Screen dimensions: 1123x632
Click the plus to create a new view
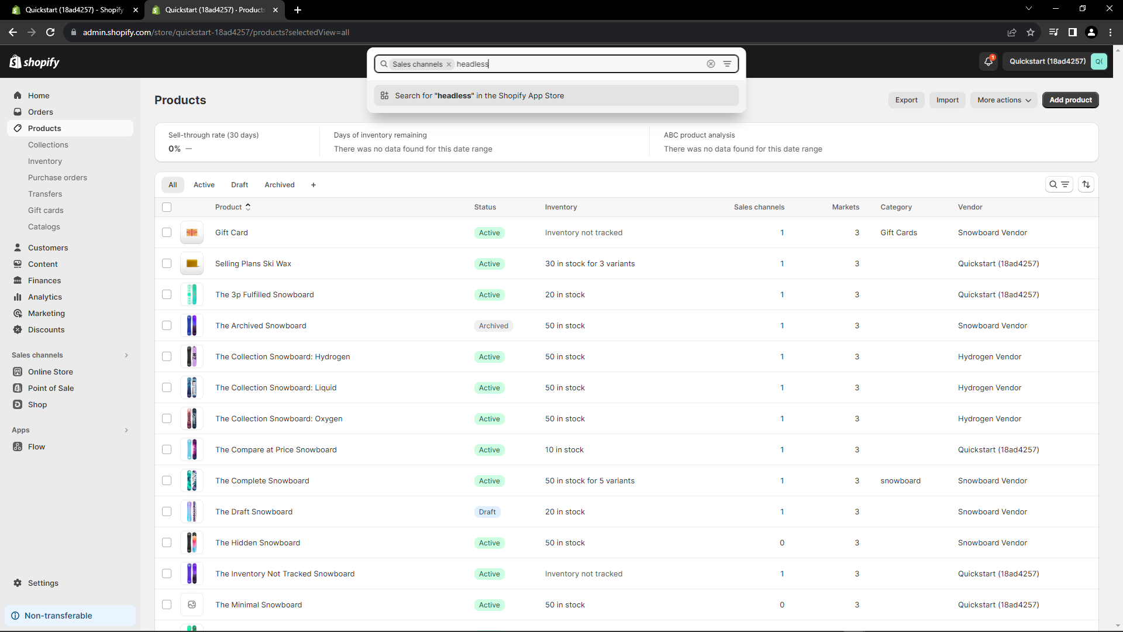pyautogui.click(x=314, y=184)
